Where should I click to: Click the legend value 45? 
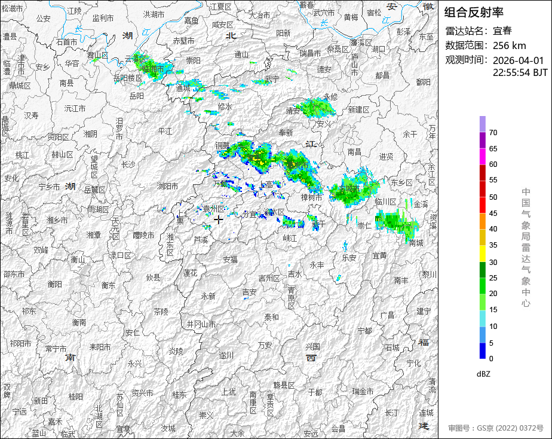(x=493, y=213)
